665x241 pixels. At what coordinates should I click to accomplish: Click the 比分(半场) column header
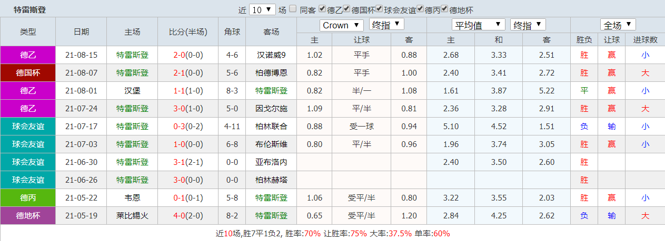click(188, 32)
